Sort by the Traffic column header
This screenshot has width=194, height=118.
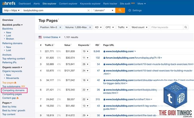[49, 45]
